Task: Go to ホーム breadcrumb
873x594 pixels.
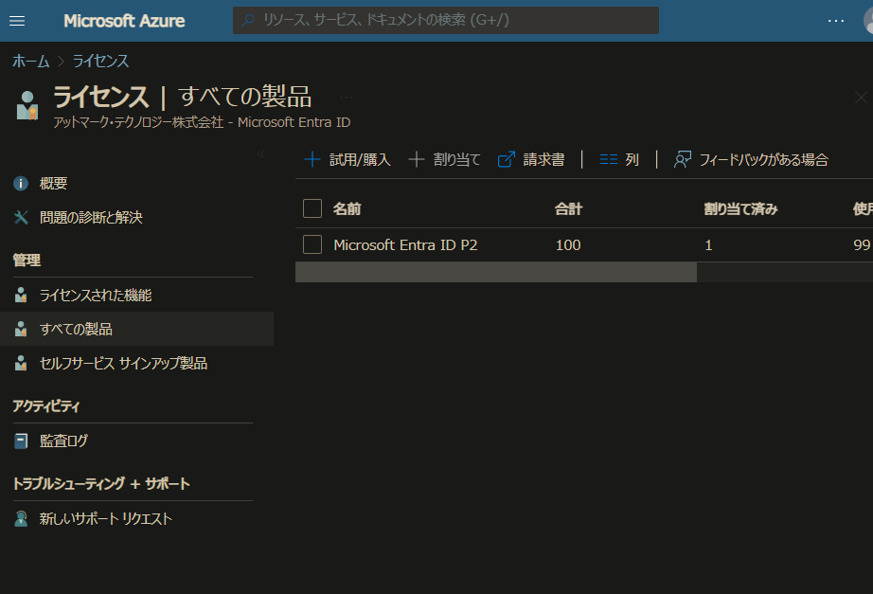Action: pyautogui.click(x=31, y=61)
